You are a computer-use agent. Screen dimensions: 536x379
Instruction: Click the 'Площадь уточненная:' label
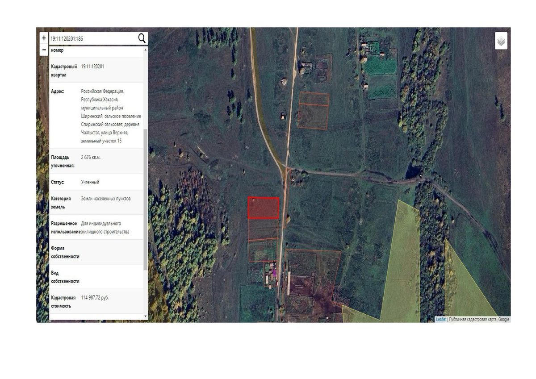pyautogui.click(x=63, y=162)
